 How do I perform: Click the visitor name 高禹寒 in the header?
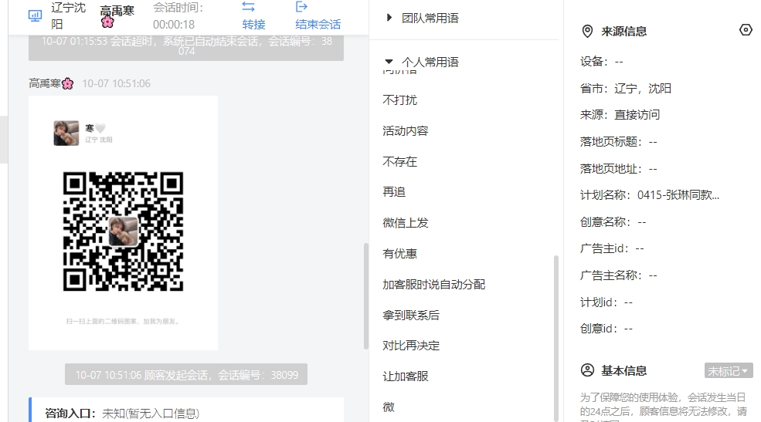[x=117, y=10]
